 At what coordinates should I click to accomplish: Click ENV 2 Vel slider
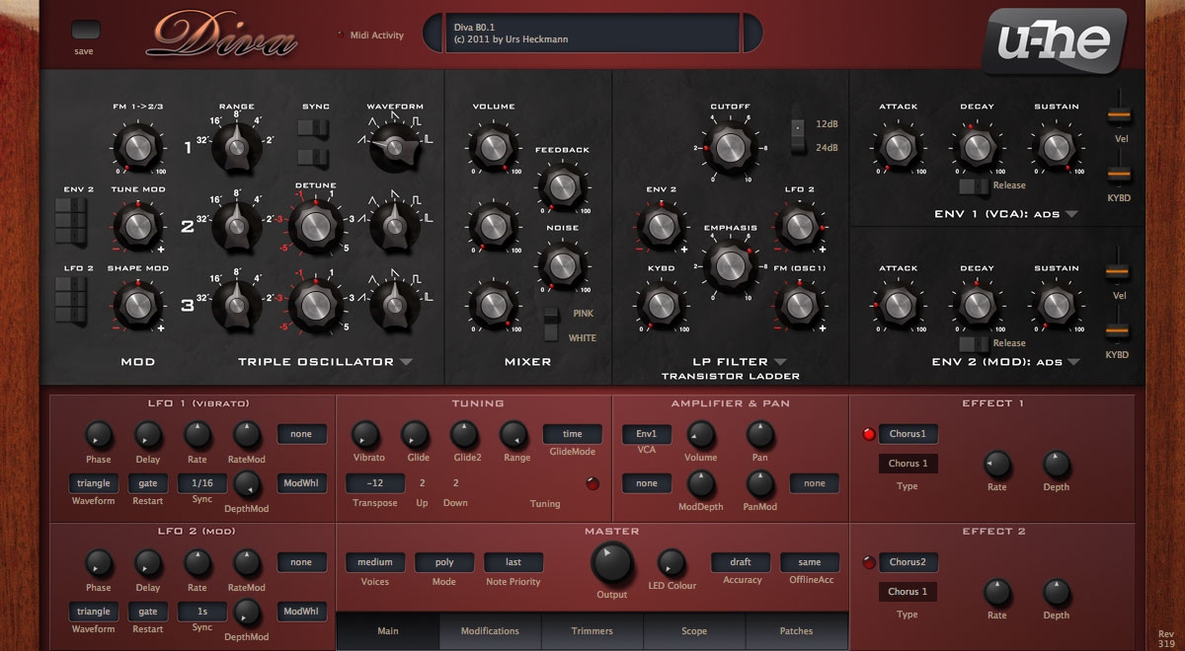click(x=1118, y=271)
